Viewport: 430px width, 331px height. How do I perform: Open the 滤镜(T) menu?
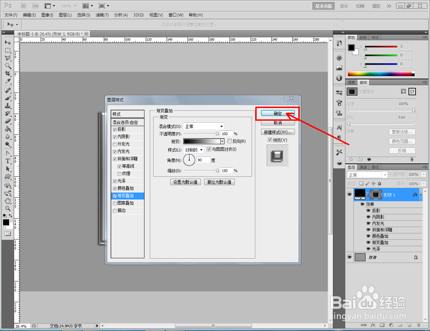102,15
